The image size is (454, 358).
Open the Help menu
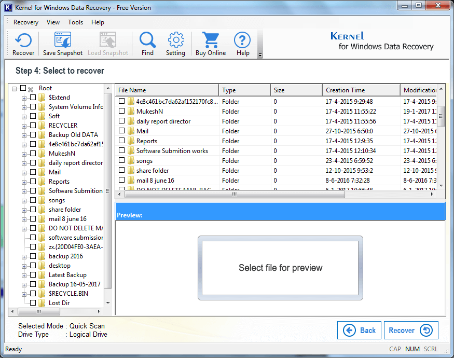(x=98, y=22)
